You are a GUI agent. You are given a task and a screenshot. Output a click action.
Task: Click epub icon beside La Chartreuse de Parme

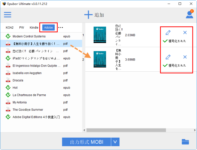(8, 95)
